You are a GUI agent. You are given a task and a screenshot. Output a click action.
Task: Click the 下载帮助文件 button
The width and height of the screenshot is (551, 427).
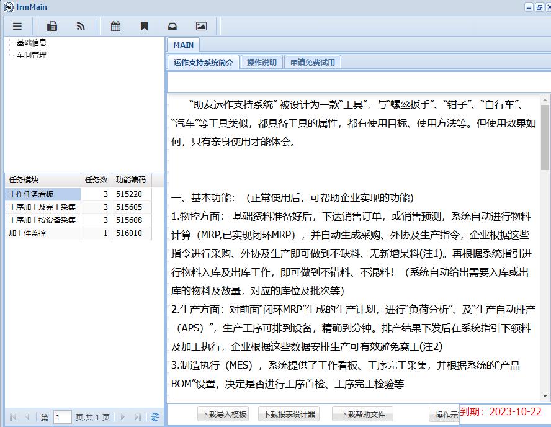(x=363, y=415)
